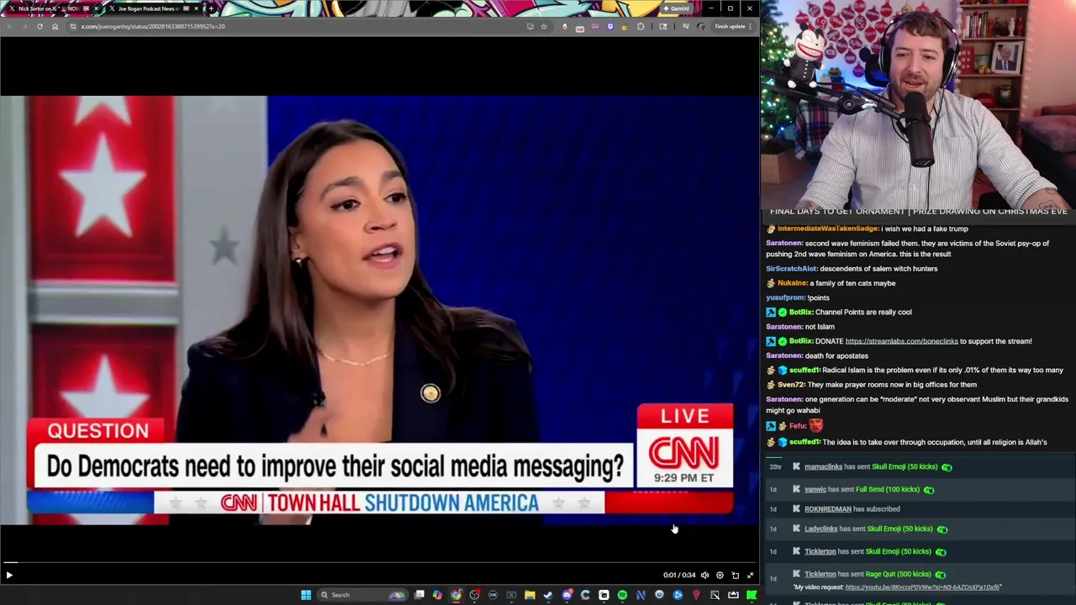Click chat username yusufprom
This screenshot has height=605, width=1076.
click(785, 297)
